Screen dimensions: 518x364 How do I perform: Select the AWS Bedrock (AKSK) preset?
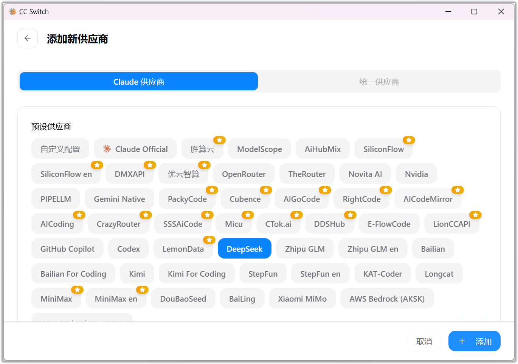pos(387,299)
